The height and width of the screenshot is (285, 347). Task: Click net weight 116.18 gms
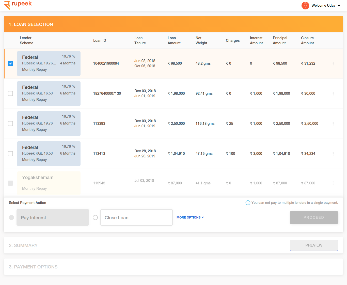click(x=205, y=124)
